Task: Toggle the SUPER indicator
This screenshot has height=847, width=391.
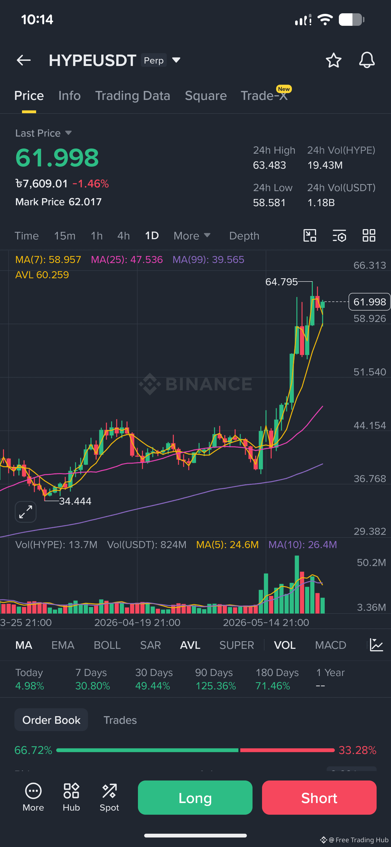Action: tap(237, 645)
